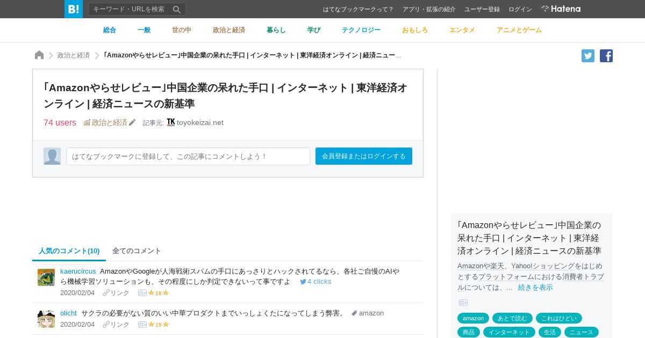This screenshot has width=645, height=338.
Task: Select 学び category tab
Action: pyautogui.click(x=314, y=30)
